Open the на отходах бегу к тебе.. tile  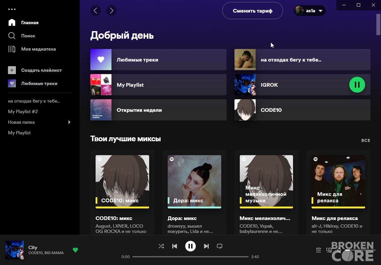302,60
